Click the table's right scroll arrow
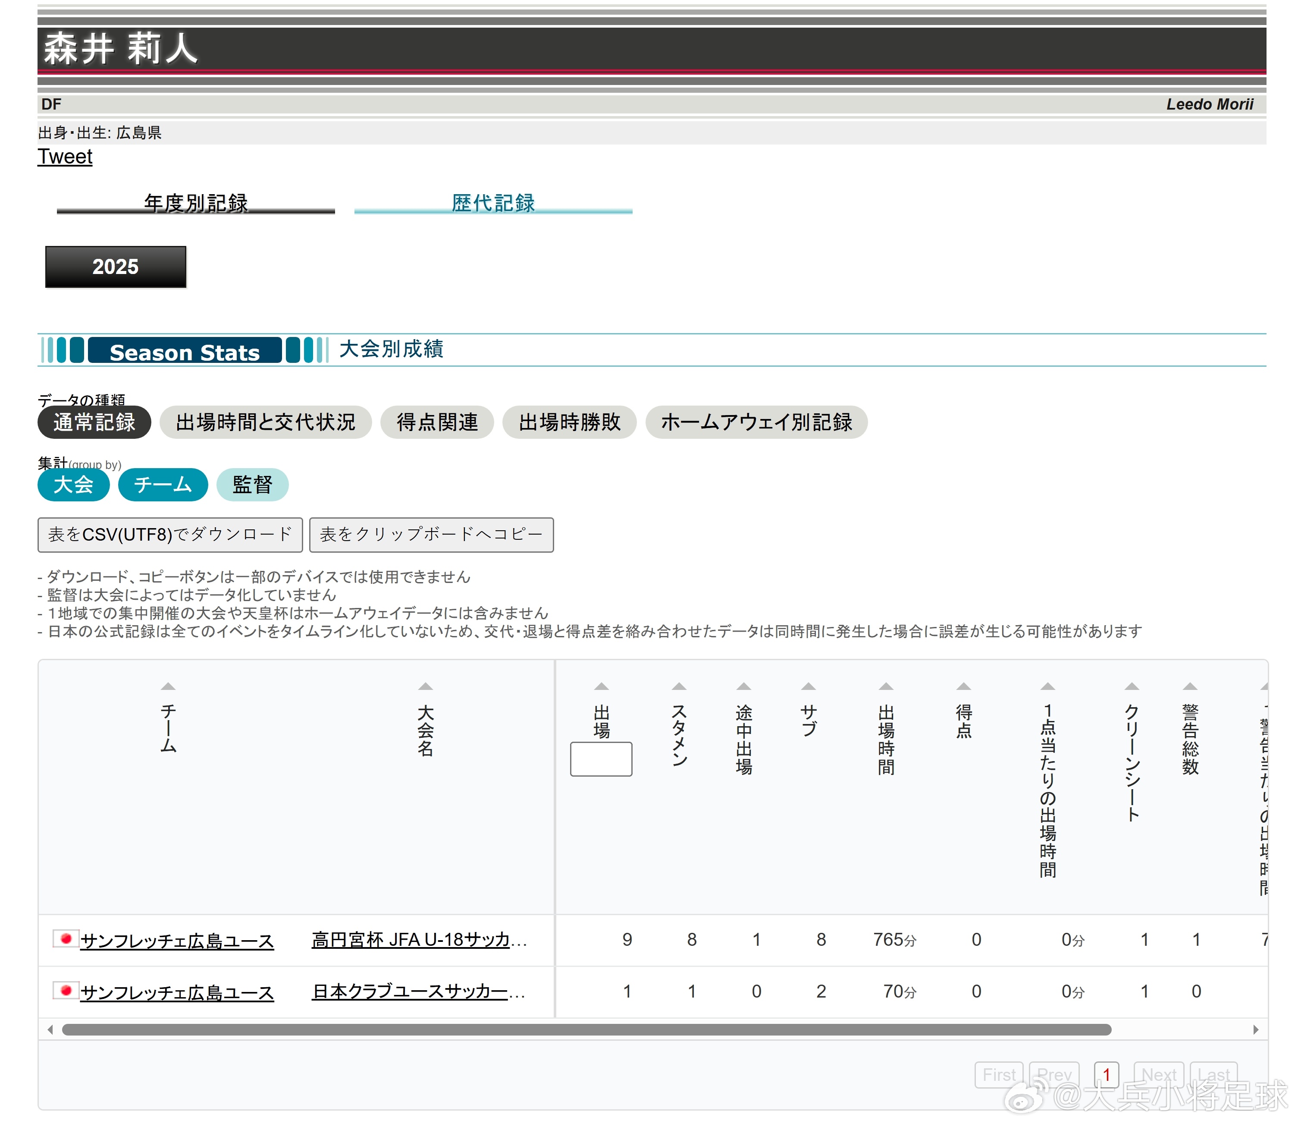The height and width of the screenshot is (1127, 1298). pyautogui.click(x=1255, y=1029)
